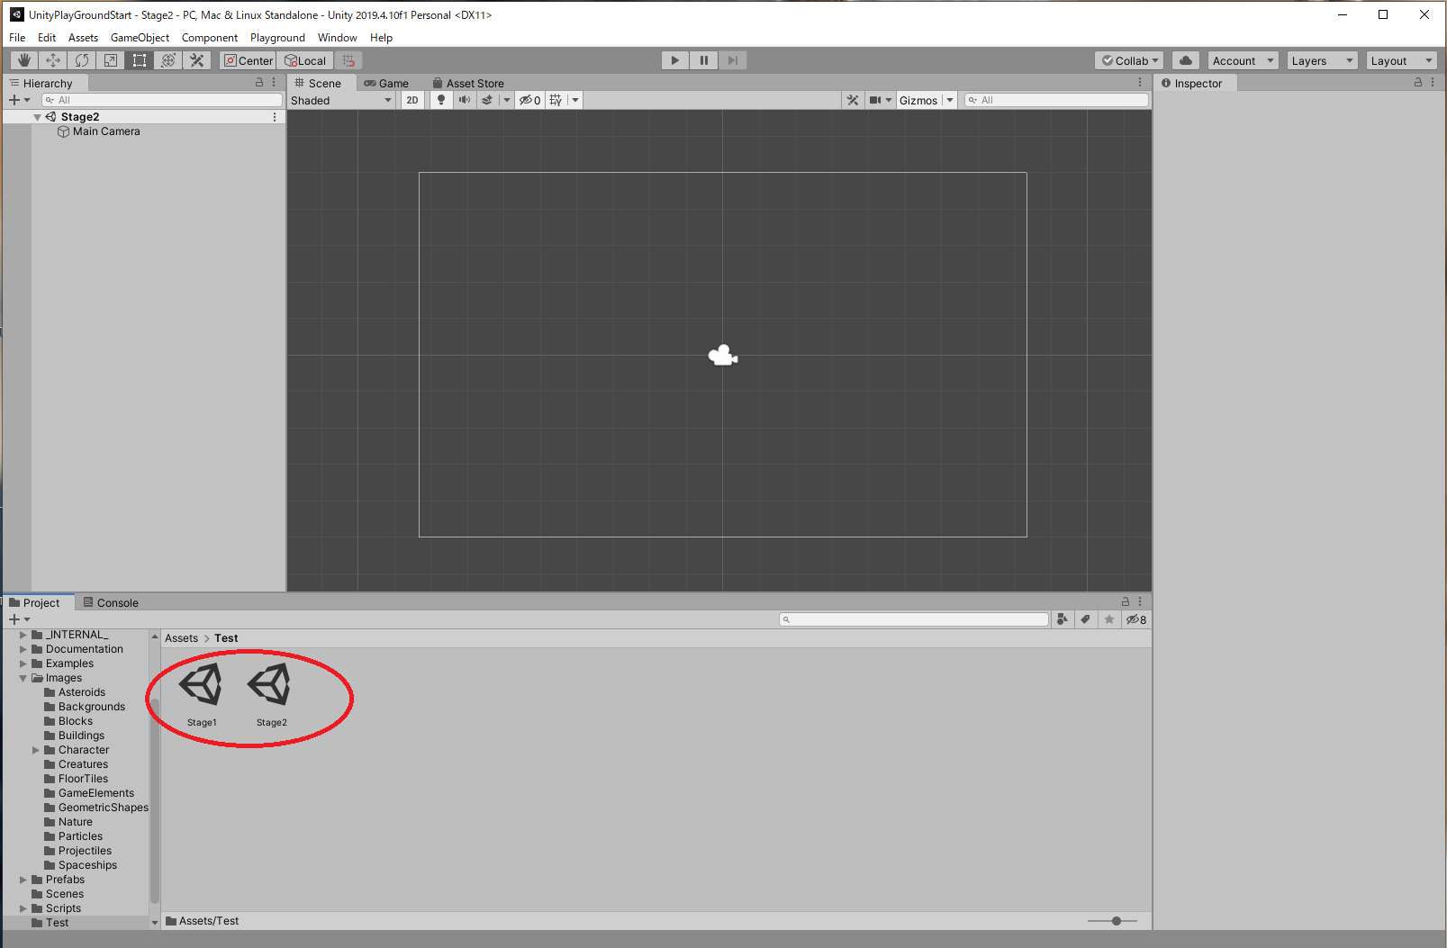This screenshot has height=948, width=1447.
Task: Open grid settings dropdown arrow
Action: click(575, 100)
